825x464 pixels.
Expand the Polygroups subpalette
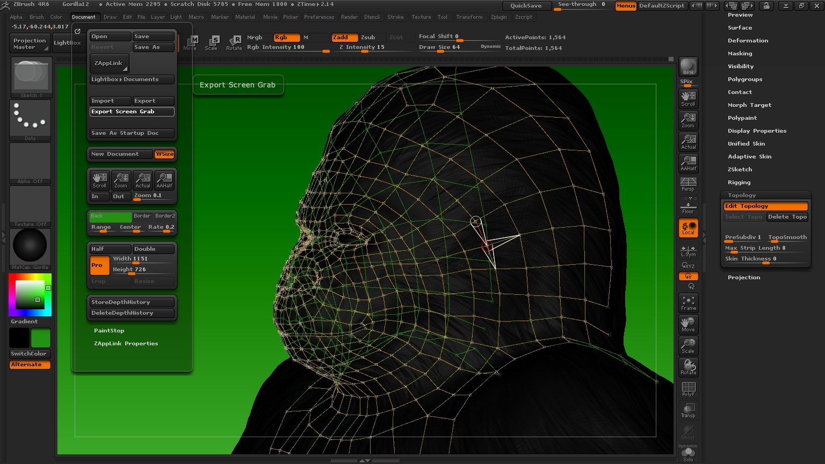coord(744,79)
